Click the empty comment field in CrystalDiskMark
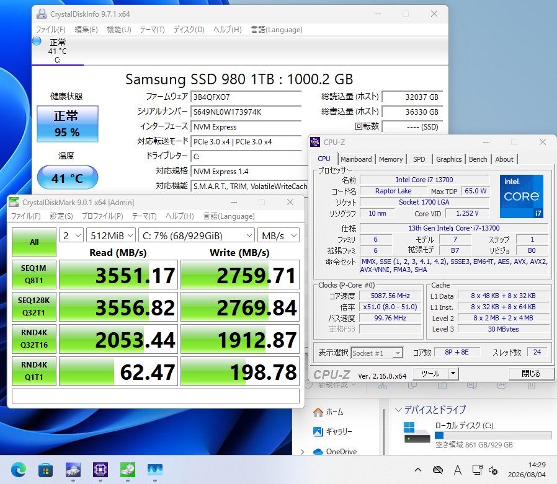 click(x=156, y=396)
